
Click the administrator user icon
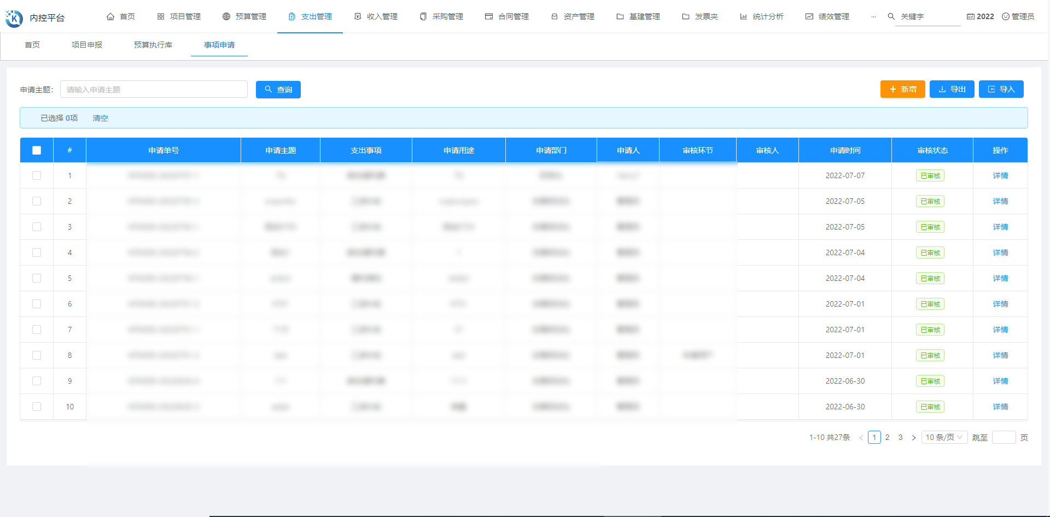1005,16
